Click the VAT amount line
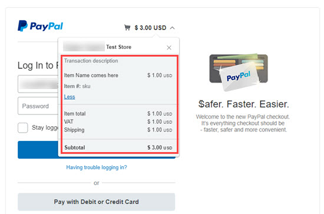 point(118,122)
